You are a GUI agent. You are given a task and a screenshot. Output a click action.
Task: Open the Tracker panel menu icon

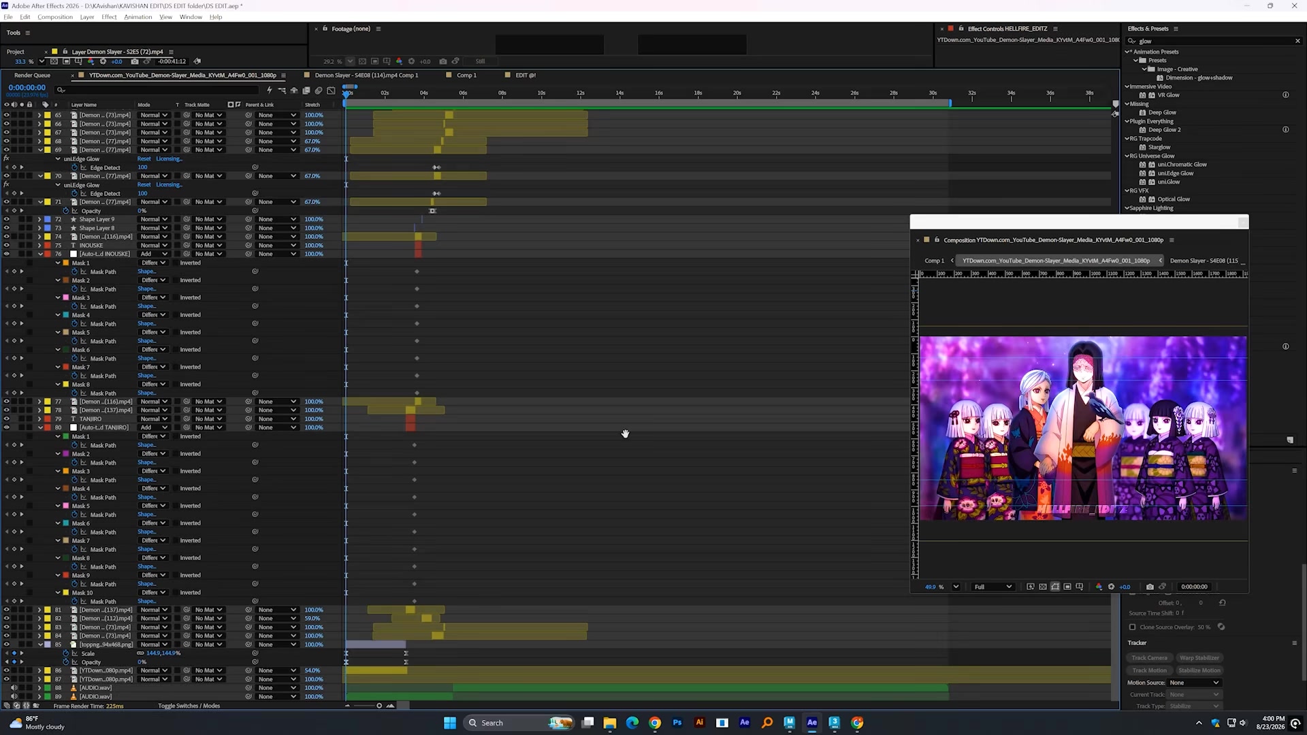1294,643
